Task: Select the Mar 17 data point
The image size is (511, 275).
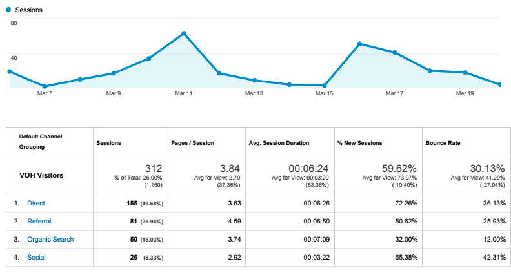Action: pos(395,52)
